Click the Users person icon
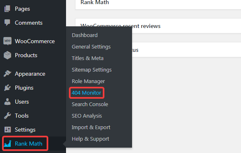The height and width of the screenshot is (153, 241). pyautogui.click(x=7, y=102)
